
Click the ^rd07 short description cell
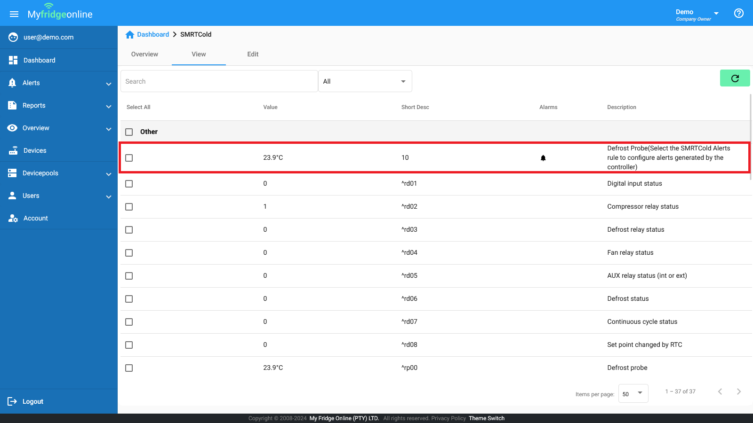[409, 321]
